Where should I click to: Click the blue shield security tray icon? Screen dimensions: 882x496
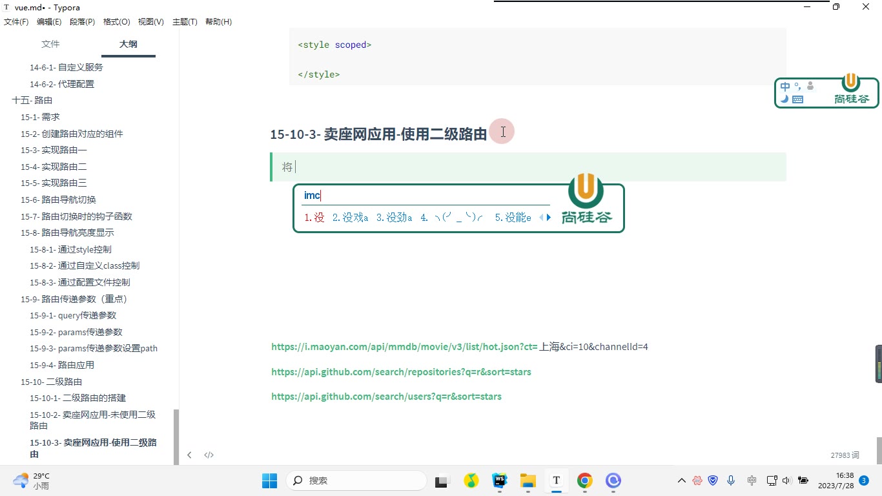click(713, 480)
